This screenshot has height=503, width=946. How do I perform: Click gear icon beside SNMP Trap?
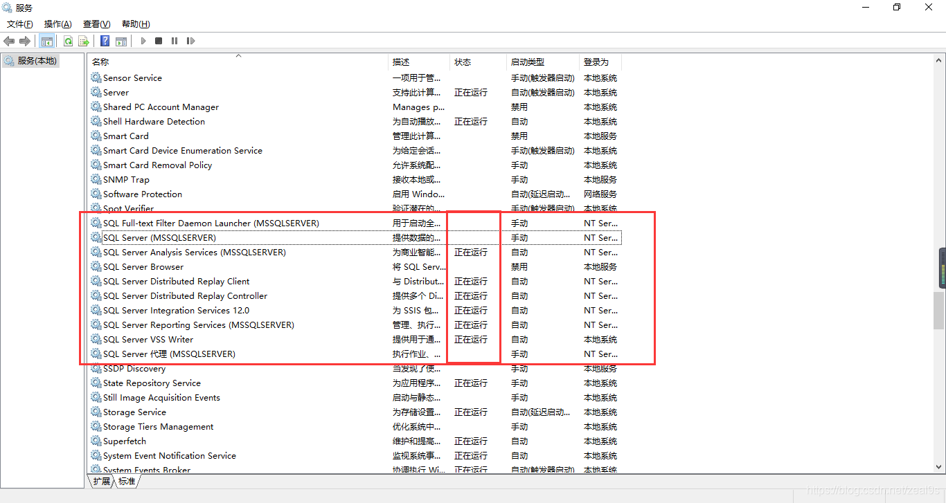(96, 180)
